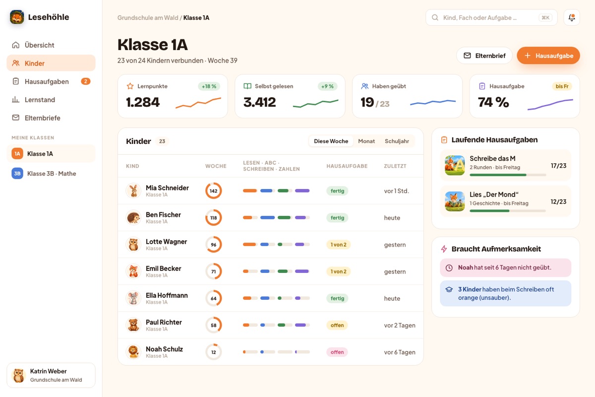This screenshot has height=397, width=595.
Task: Switch the table period to Monat
Action: (x=366, y=141)
